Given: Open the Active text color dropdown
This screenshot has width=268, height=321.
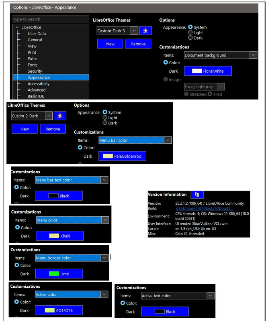Looking at the screenshot, I should [x=211, y=296].
